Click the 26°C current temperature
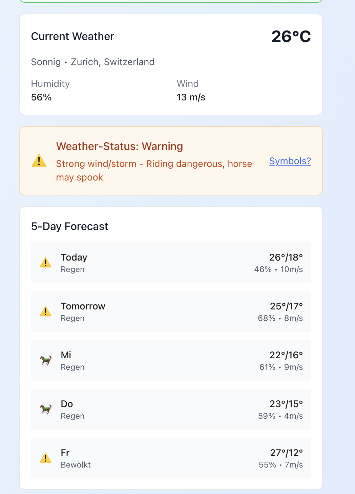 tap(291, 37)
